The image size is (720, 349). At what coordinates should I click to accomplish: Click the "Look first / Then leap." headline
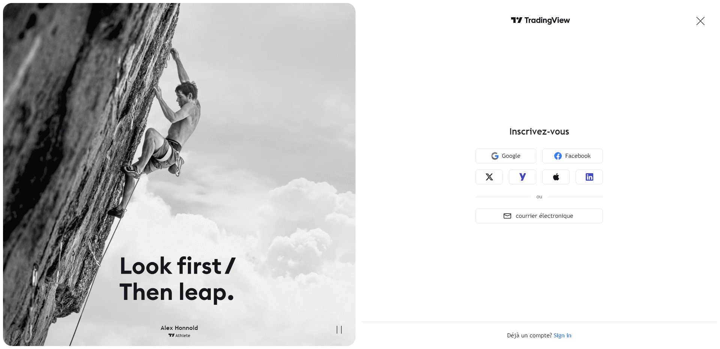click(x=177, y=279)
